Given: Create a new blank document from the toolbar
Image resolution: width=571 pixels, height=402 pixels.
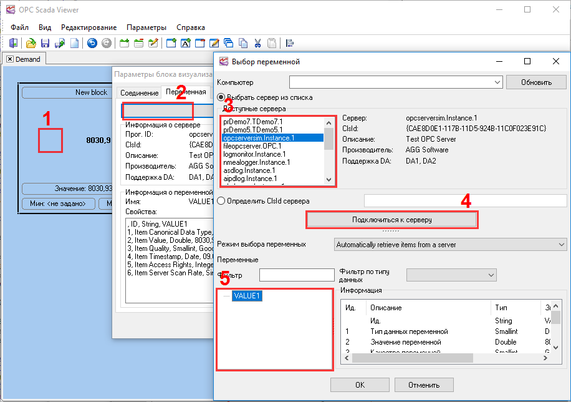Looking at the screenshot, I should point(74,43).
